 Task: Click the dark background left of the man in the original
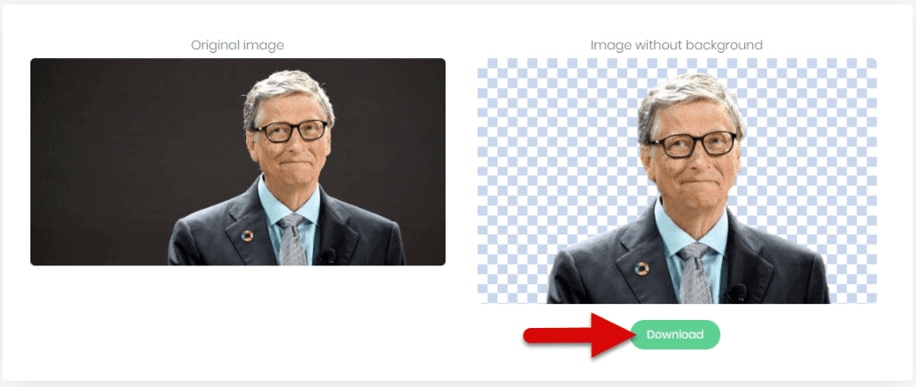[x=117, y=162]
